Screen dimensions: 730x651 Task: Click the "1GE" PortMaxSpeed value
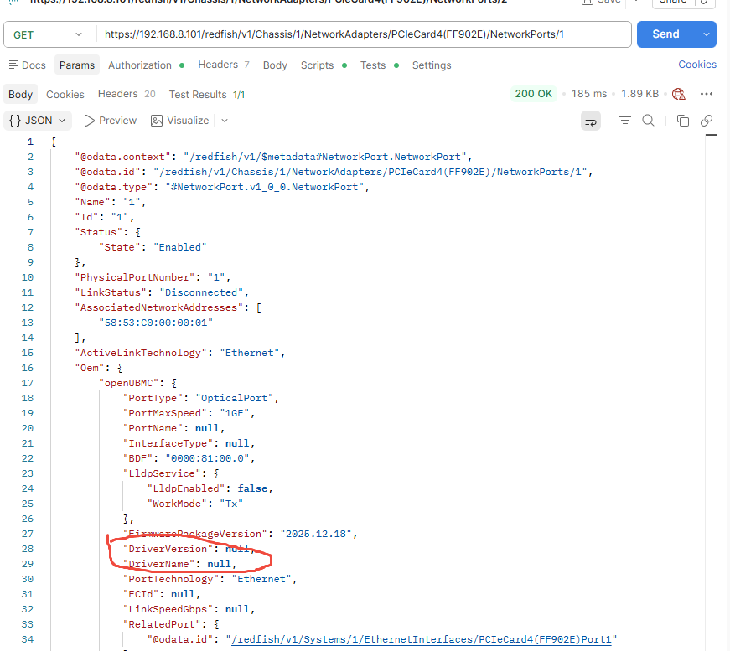(234, 413)
